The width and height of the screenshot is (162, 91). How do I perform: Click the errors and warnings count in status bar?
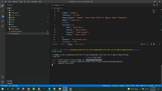(x=15, y=86)
